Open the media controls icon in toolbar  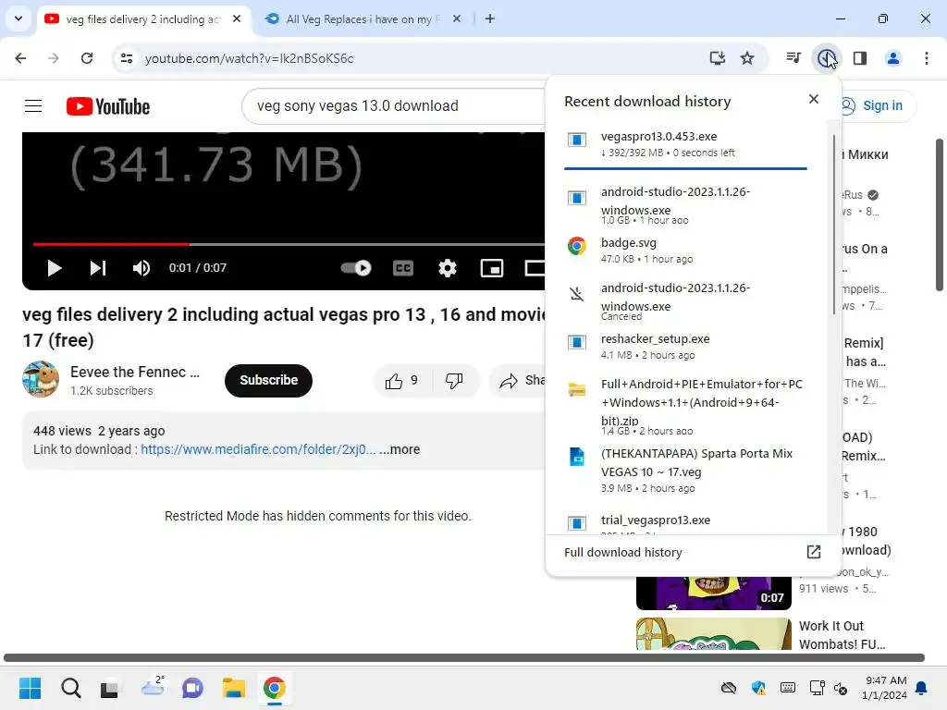pos(793,58)
